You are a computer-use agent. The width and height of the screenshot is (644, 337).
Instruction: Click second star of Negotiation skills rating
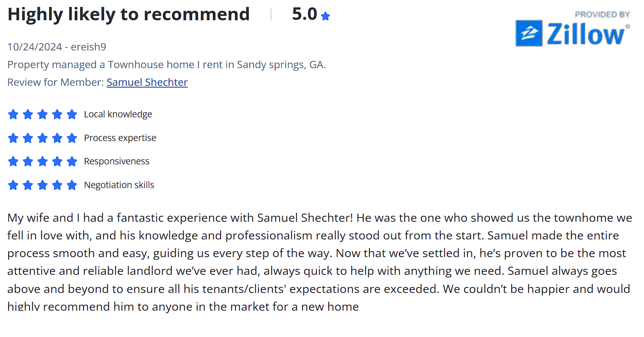tap(28, 185)
